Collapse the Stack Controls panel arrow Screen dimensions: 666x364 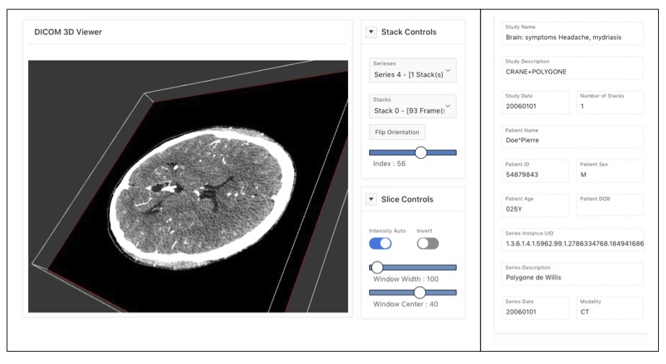[x=371, y=32]
